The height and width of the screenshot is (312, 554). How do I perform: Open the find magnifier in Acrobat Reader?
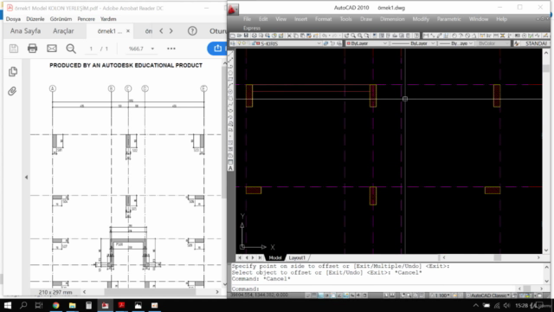71,49
